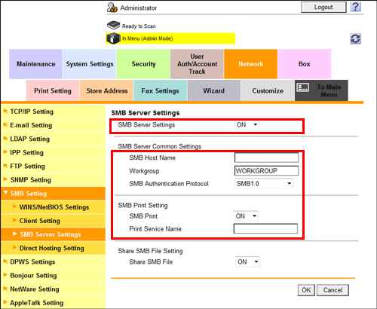Click the Logout button

(323, 8)
